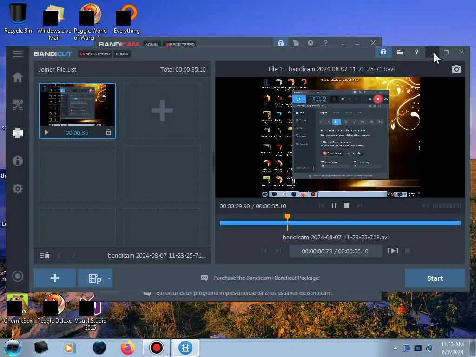Screen dimensions: 476x357
Task: Seek on the blue timeline bar
Action: 340,223
